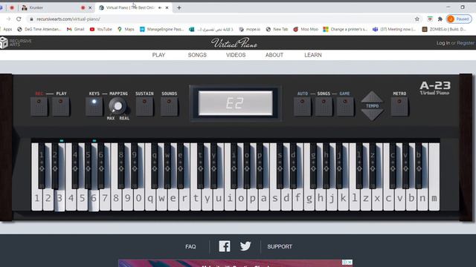Reload the page in Chrome
This screenshot has width=476, height=267.
[x=19, y=19]
